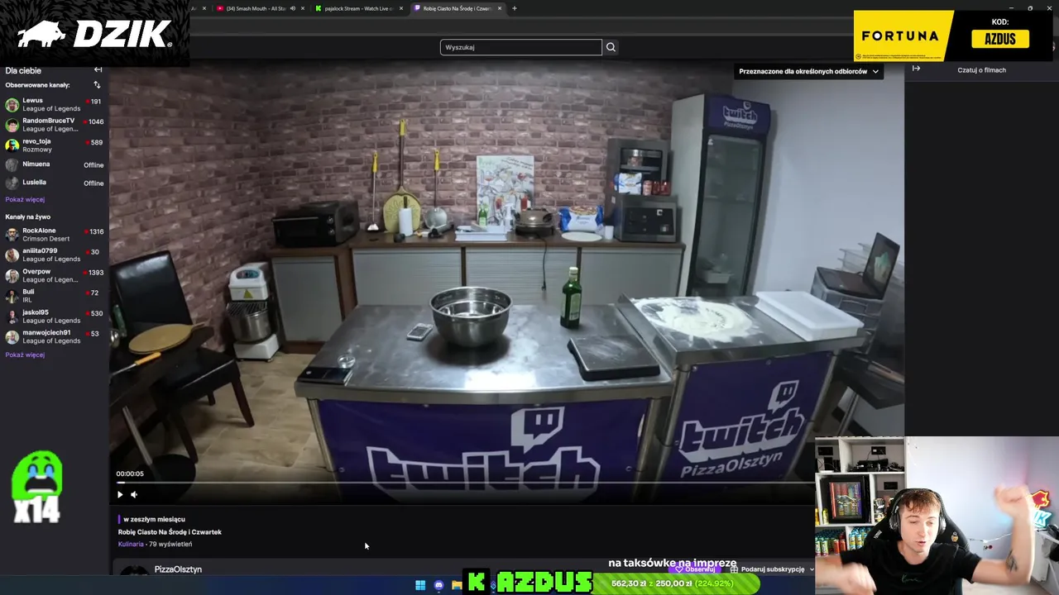Open Overpow channel avatar
1059x595 pixels.
(x=12, y=275)
